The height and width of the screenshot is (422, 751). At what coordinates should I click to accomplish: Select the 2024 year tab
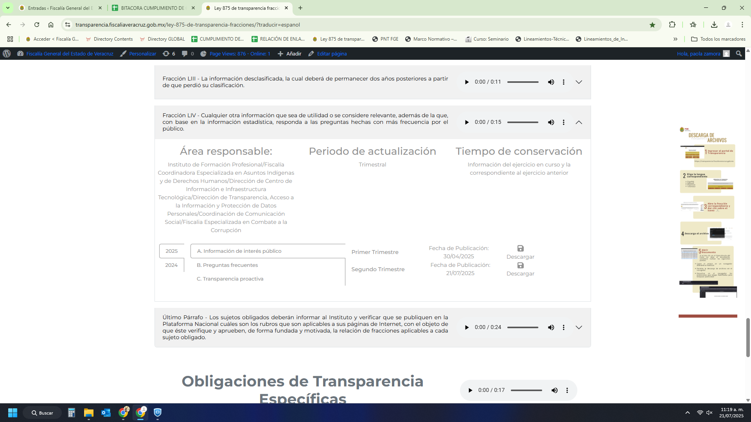[x=171, y=265]
